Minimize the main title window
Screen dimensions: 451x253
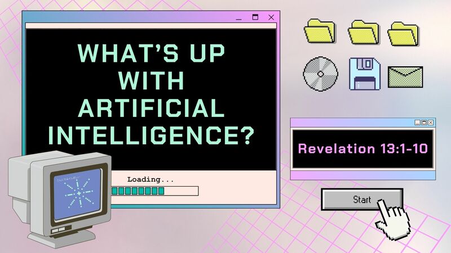click(x=238, y=18)
